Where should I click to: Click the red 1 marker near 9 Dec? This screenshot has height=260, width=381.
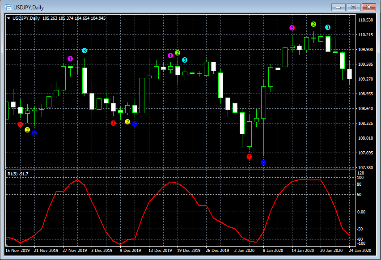click(113, 123)
